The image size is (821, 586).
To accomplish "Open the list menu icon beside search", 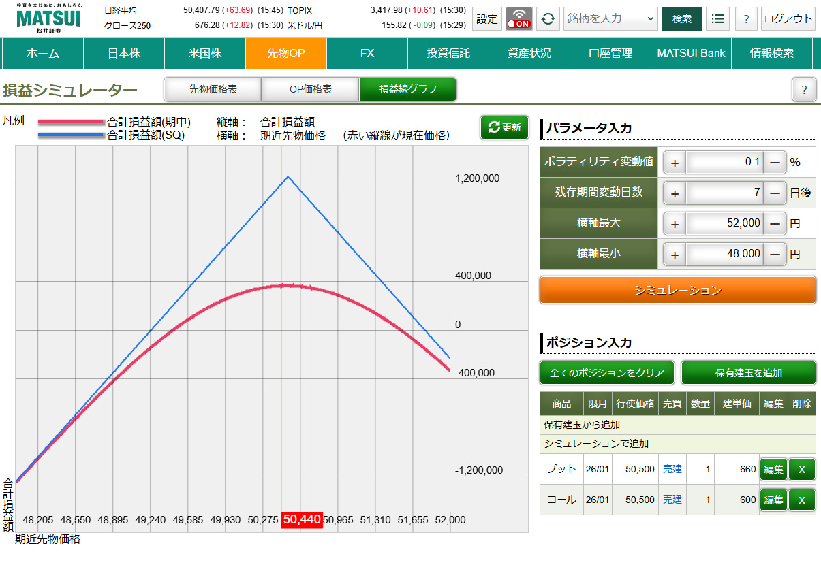I will [717, 19].
